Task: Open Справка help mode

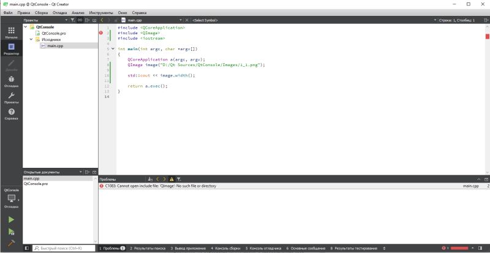Action: 11,114
